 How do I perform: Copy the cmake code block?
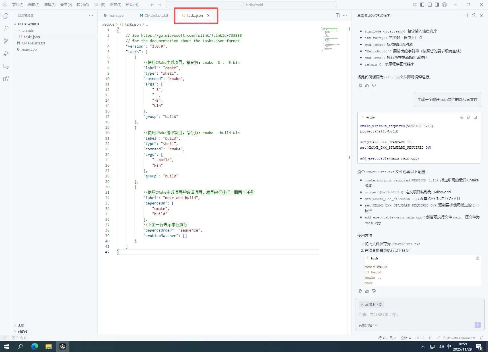[468, 117]
